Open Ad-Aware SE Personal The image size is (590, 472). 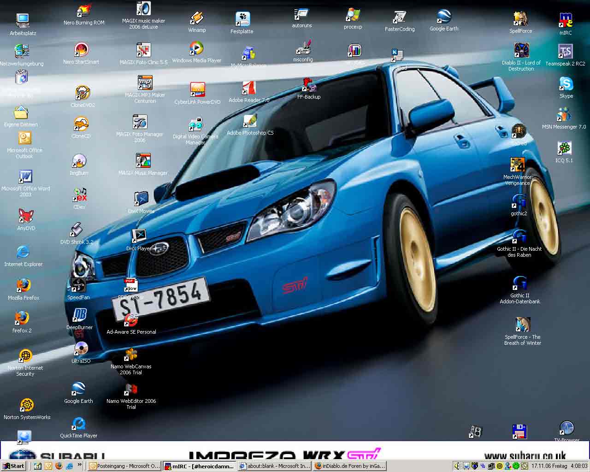point(131,320)
